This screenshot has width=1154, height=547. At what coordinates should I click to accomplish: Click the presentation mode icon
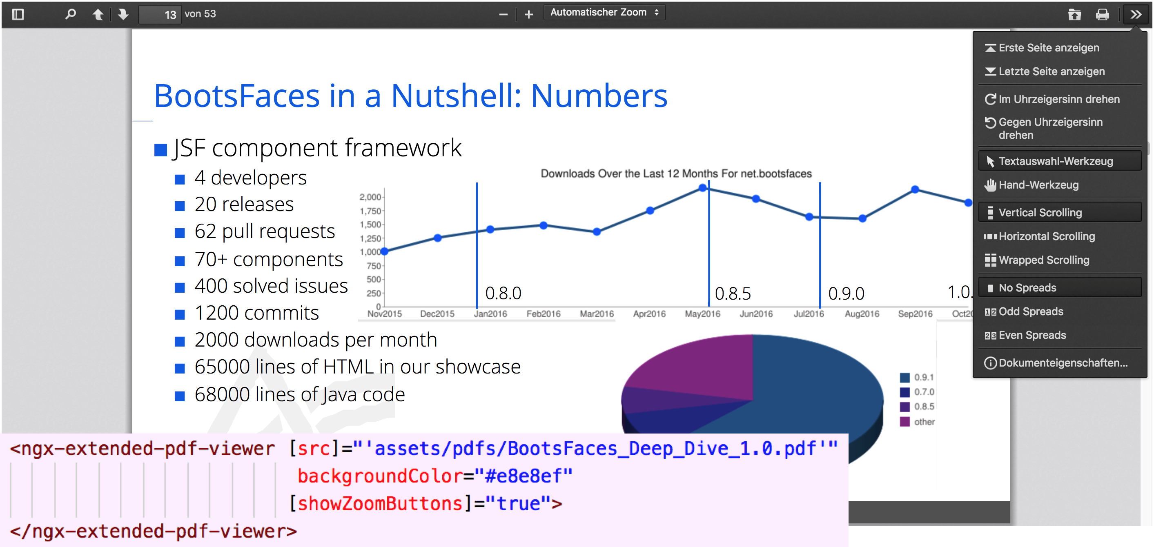coord(1076,14)
